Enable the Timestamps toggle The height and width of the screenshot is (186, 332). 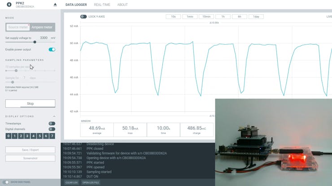52,123
